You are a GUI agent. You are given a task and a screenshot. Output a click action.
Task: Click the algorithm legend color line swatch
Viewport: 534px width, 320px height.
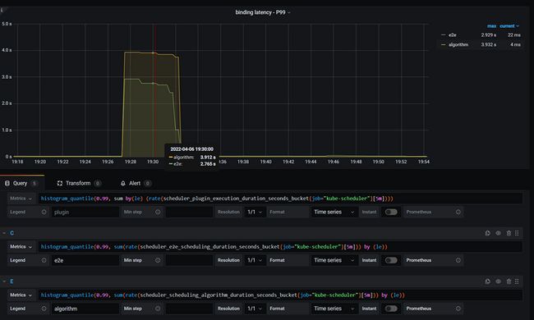coord(443,44)
